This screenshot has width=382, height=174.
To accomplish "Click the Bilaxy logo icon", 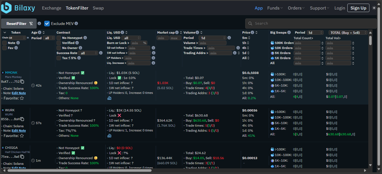I will pyautogui.click(x=6, y=8).
